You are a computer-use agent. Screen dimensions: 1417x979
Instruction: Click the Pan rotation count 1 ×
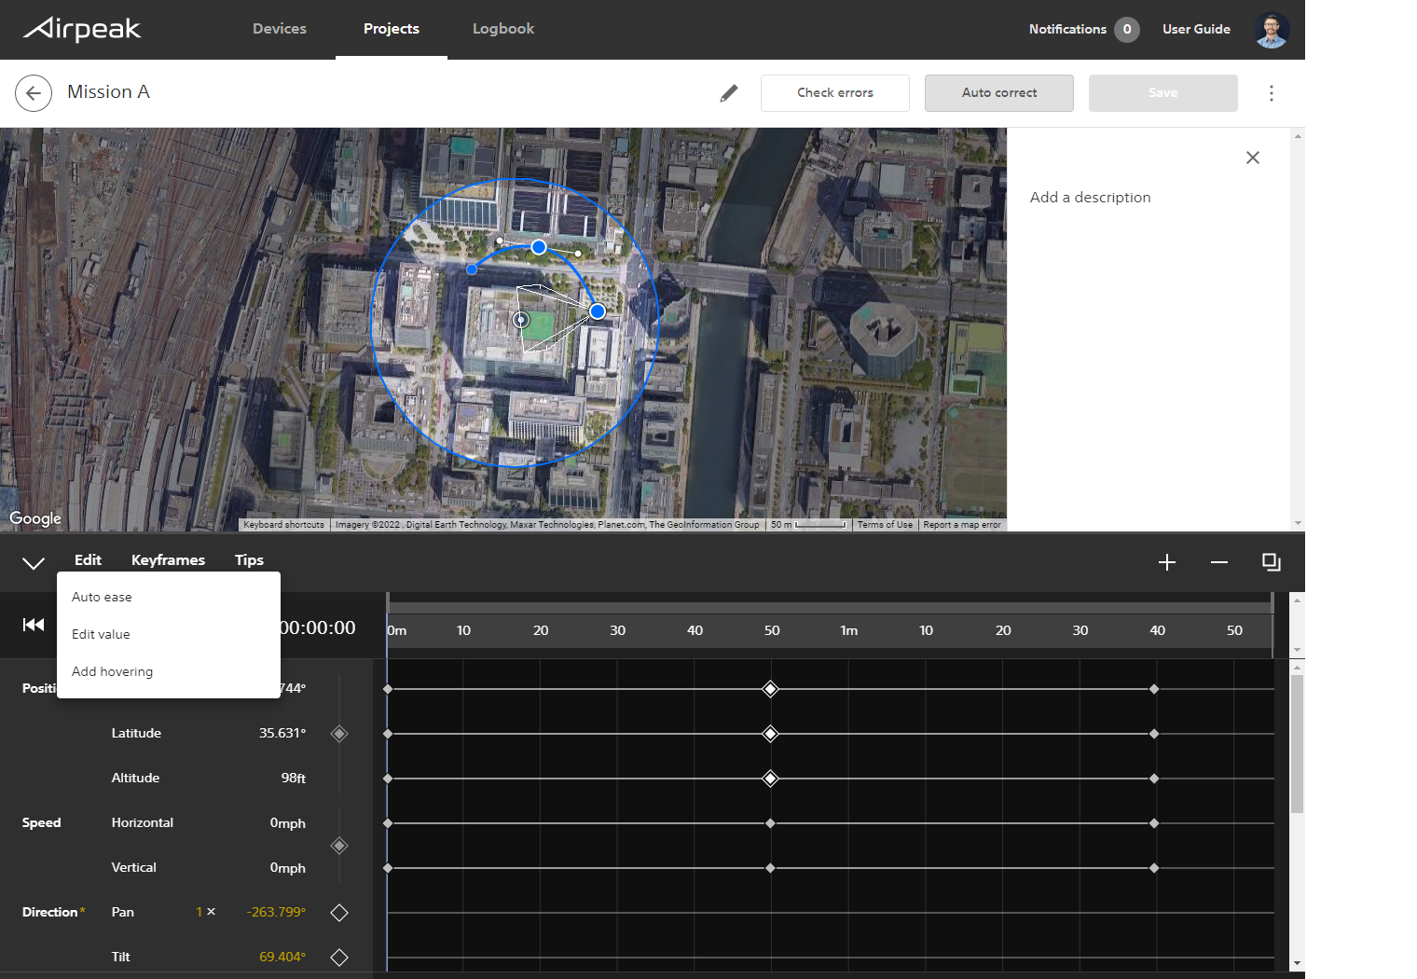tap(205, 912)
